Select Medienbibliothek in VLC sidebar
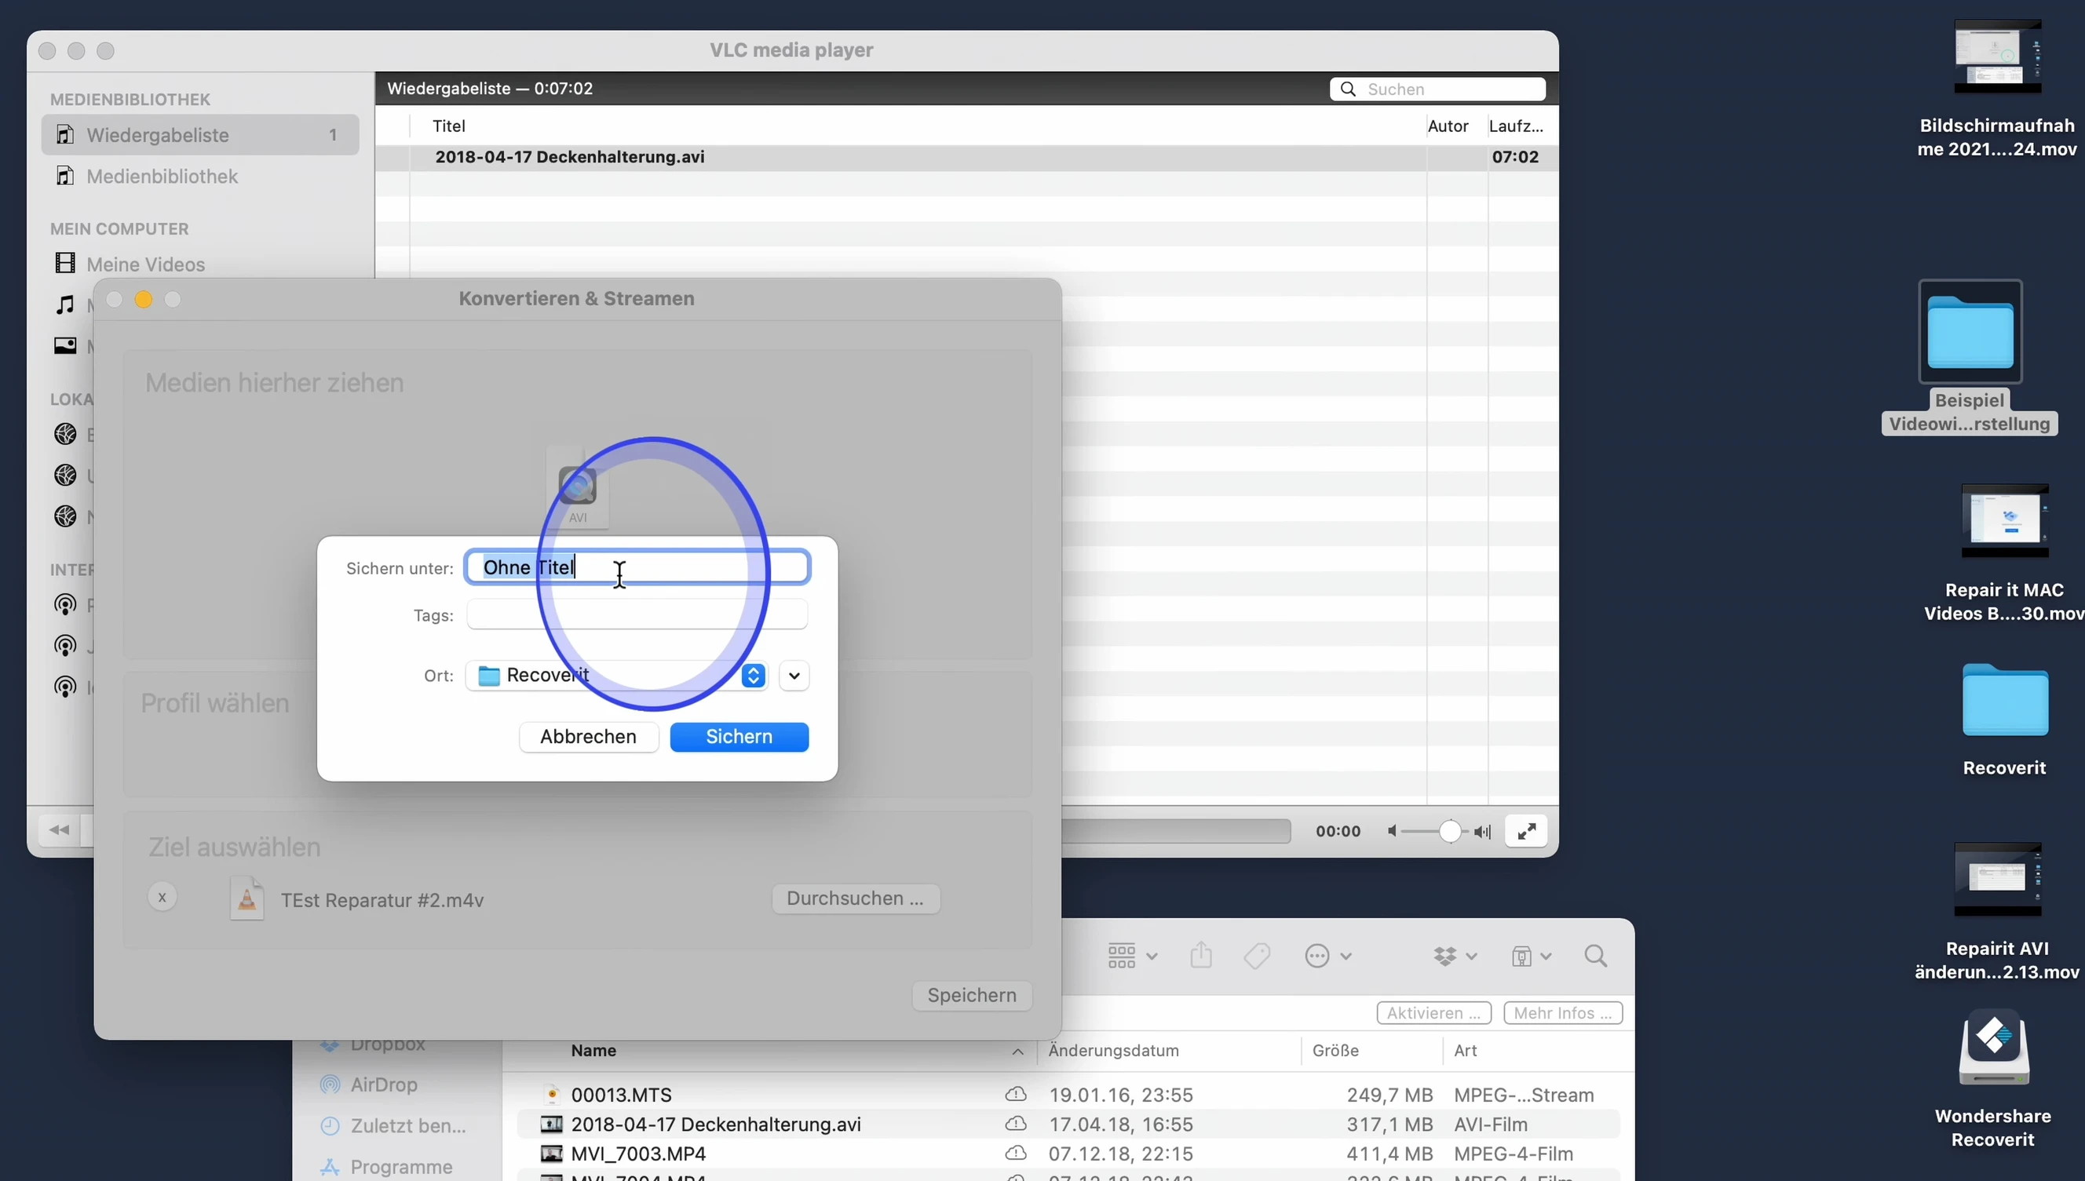 [x=162, y=176]
